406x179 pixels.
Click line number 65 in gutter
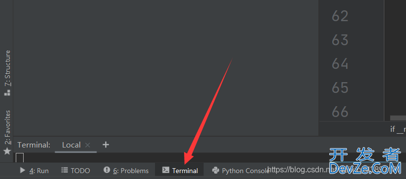pyautogui.click(x=340, y=88)
